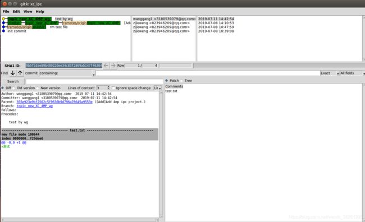
Task: Click the Search button
Action: pyautogui.click(x=13, y=81)
